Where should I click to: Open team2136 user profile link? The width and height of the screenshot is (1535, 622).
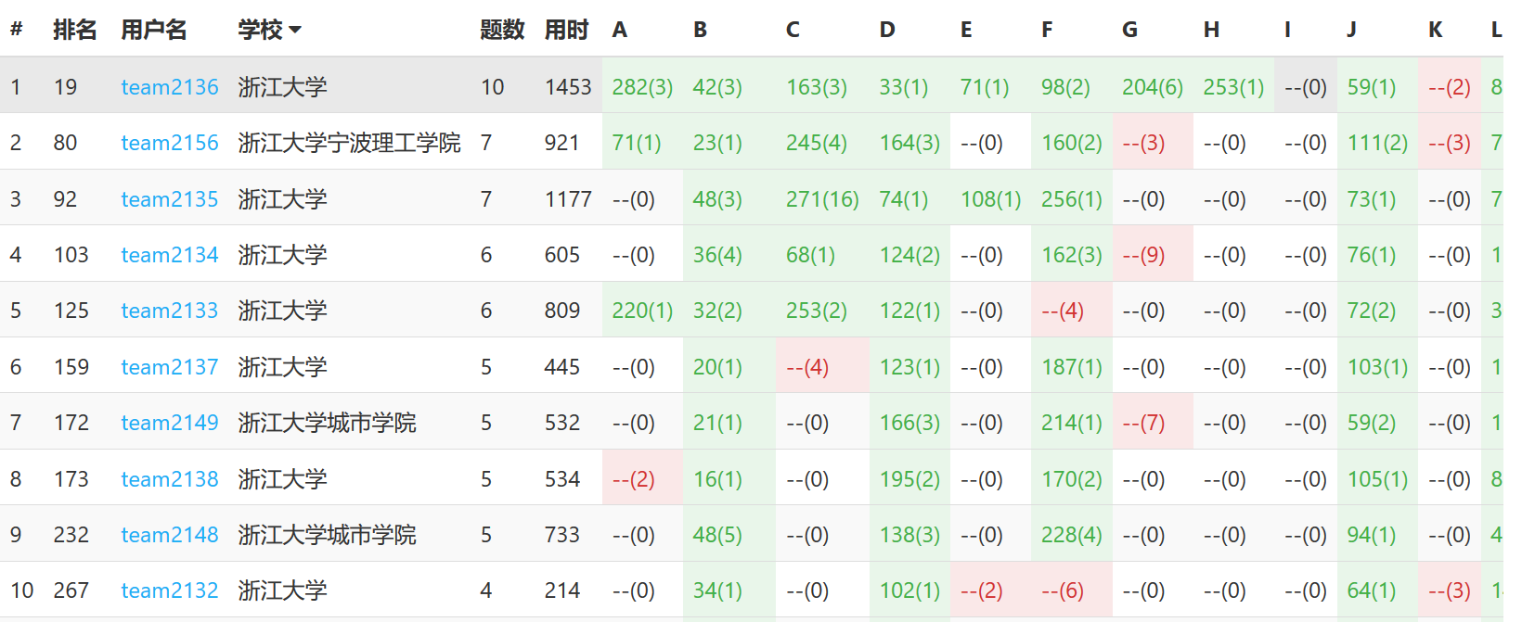[x=170, y=87]
